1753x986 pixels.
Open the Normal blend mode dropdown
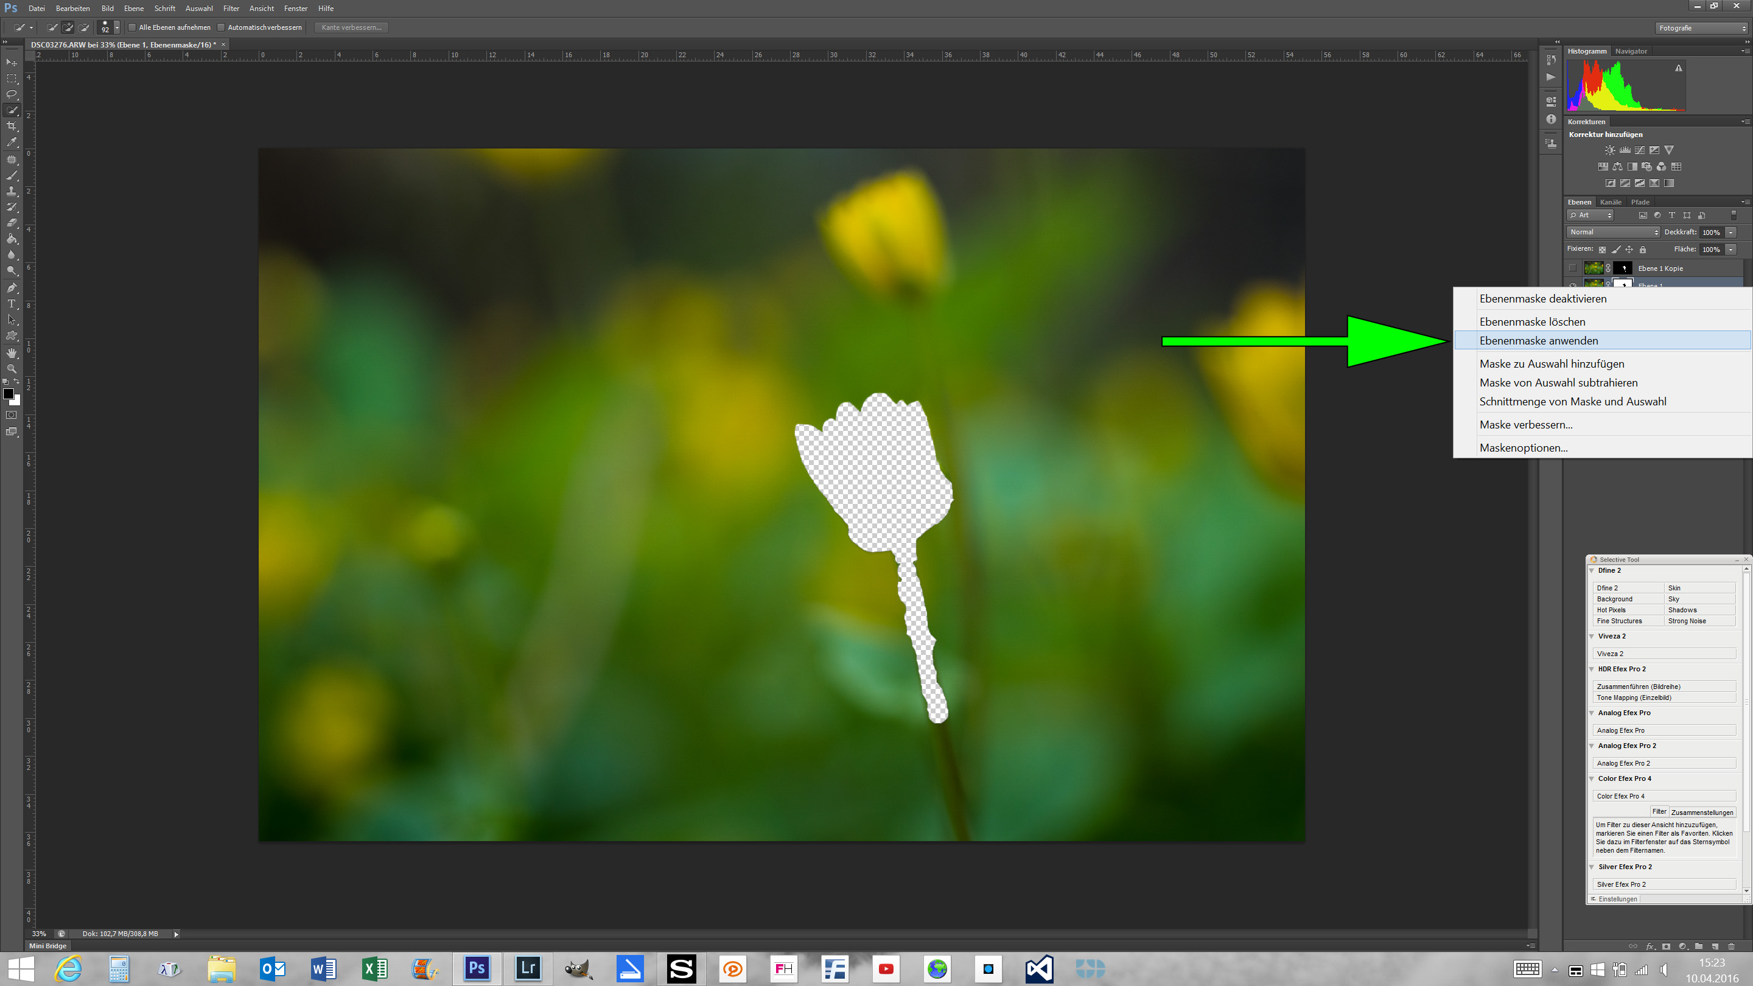(x=1613, y=232)
